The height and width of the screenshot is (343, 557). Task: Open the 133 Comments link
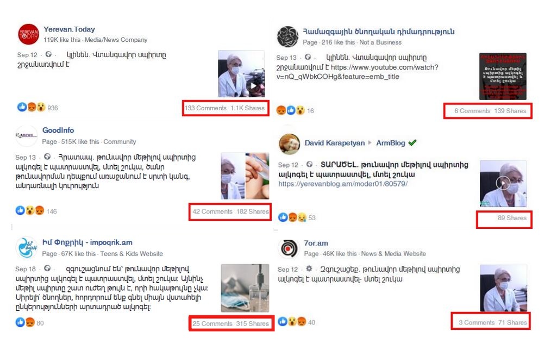point(205,108)
